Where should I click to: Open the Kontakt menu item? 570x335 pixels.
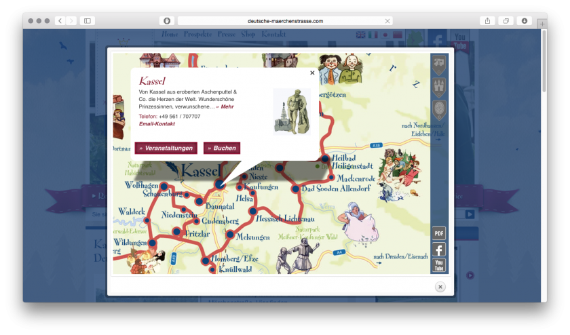[273, 34]
